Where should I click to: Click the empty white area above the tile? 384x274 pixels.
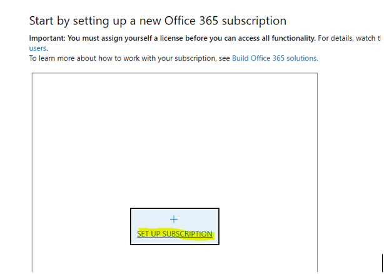tap(174, 138)
